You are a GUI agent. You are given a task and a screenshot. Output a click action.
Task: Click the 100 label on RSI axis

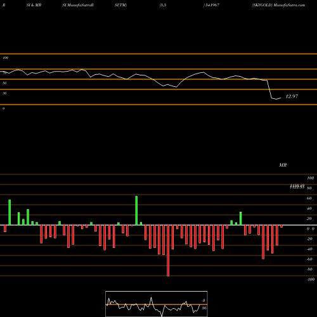[x=5, y=58]
